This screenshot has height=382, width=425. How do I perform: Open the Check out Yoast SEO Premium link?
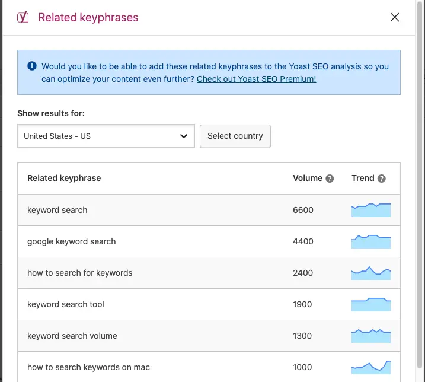256,79
